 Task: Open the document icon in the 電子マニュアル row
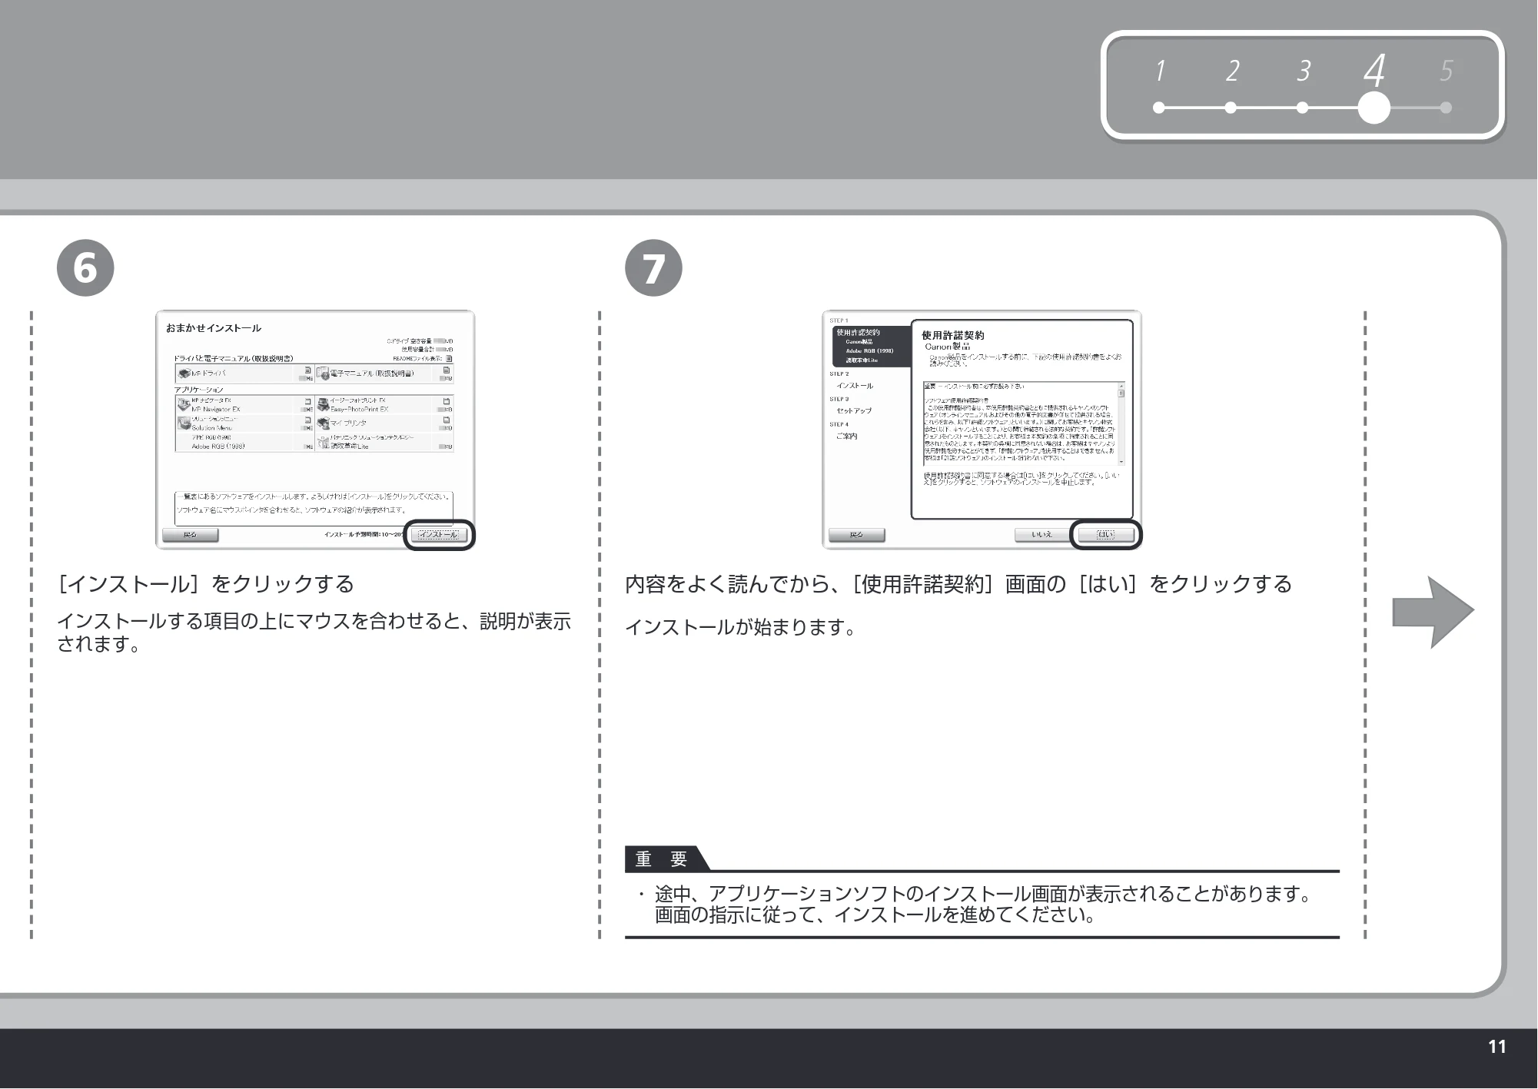tap(447, 370)
